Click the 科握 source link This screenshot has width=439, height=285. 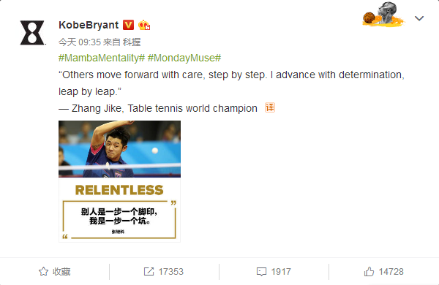tap(132, 42)
